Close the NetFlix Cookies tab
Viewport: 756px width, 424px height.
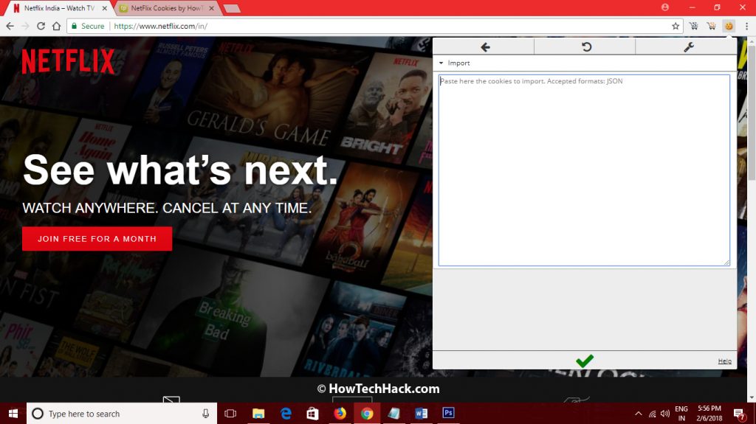pos(211,8)
